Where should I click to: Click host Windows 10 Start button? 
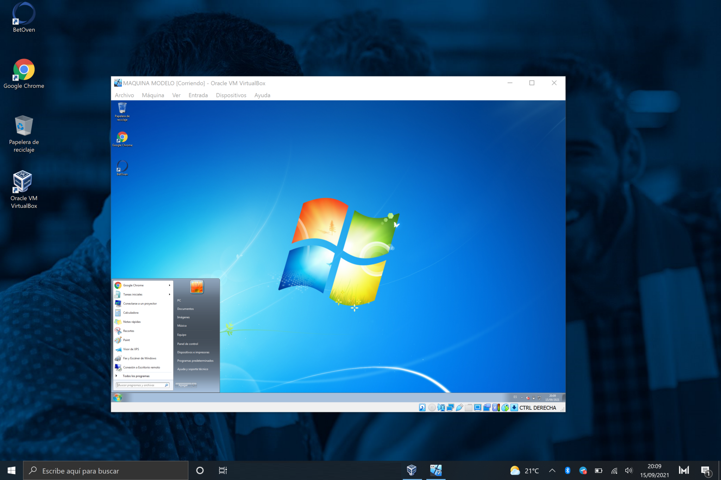(11, 471)
